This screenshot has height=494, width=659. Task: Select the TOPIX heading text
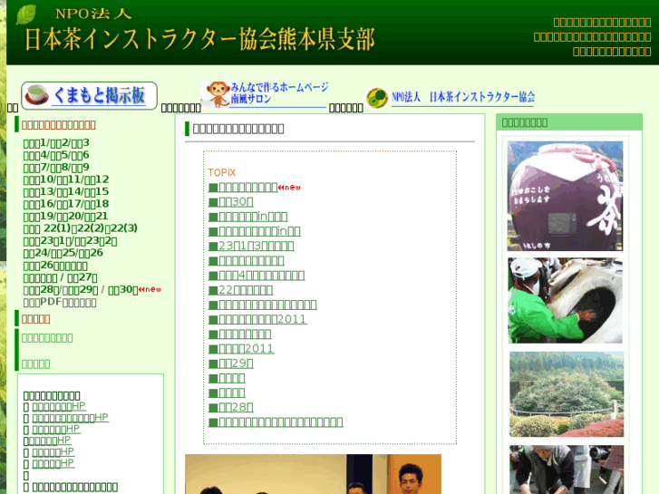pos(222,172)
